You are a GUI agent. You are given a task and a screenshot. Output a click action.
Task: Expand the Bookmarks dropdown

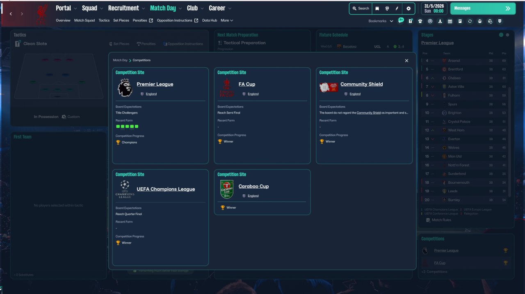391,21
